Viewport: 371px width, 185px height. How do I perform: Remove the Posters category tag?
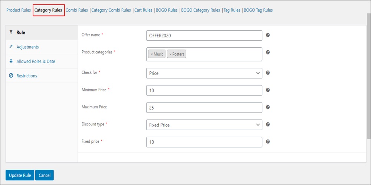tap(170, 54)
